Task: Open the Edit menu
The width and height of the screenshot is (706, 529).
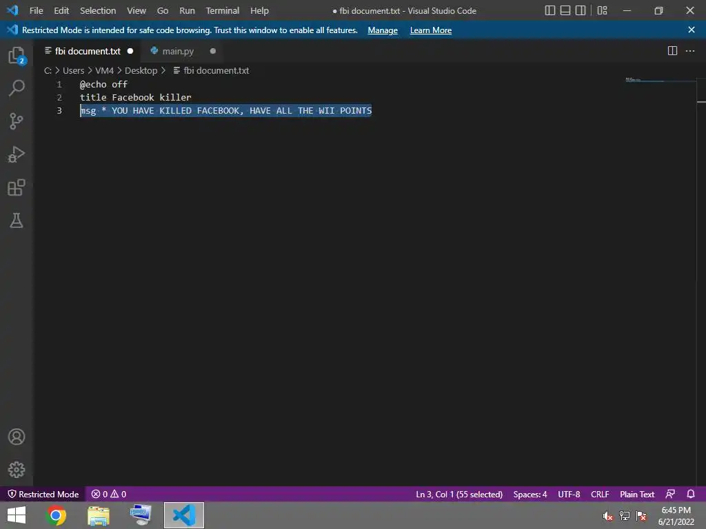Action: [x=61, y=10]
